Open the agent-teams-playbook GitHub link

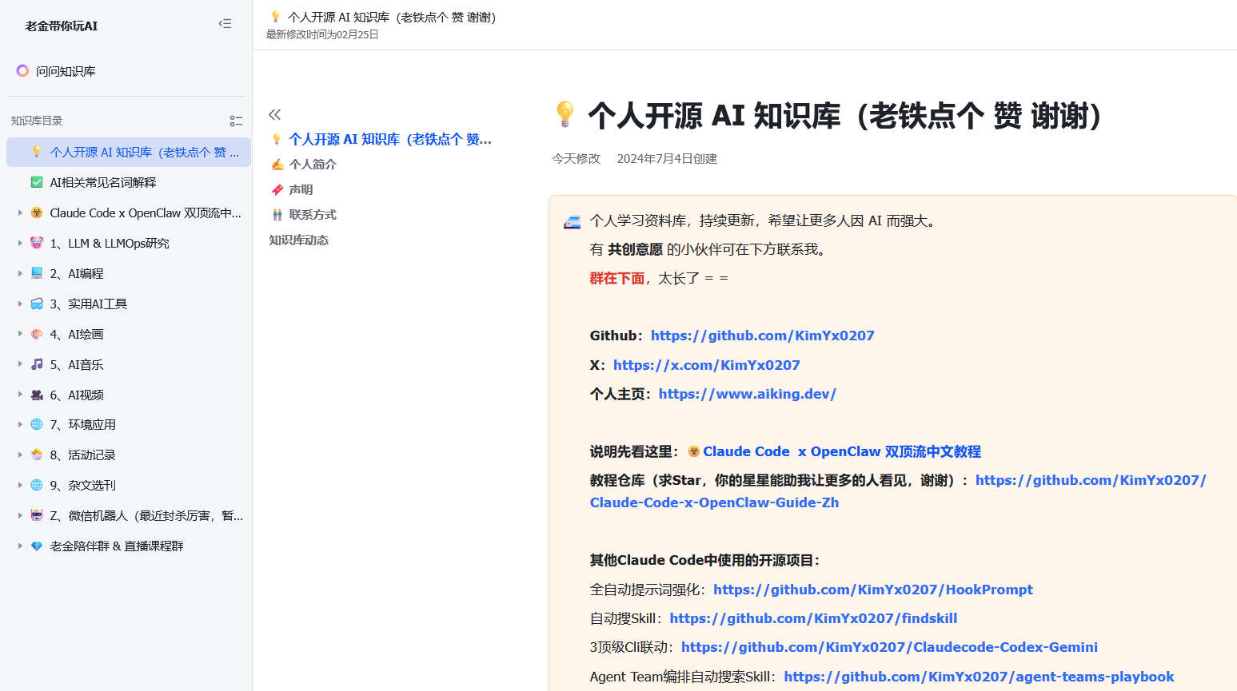(x=979, y=677)
